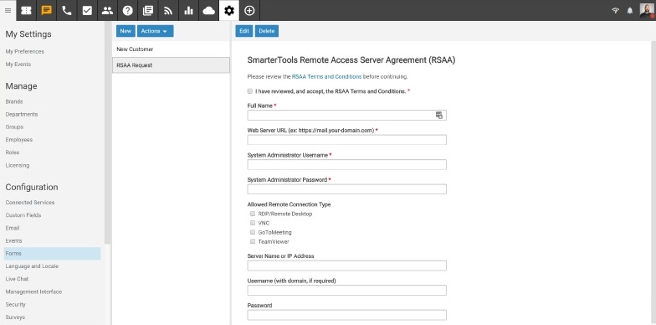The height and width of the screenshot is (325, 656).
Task: Click the autofill icon in Full Name field
Action: click(438, 116)
